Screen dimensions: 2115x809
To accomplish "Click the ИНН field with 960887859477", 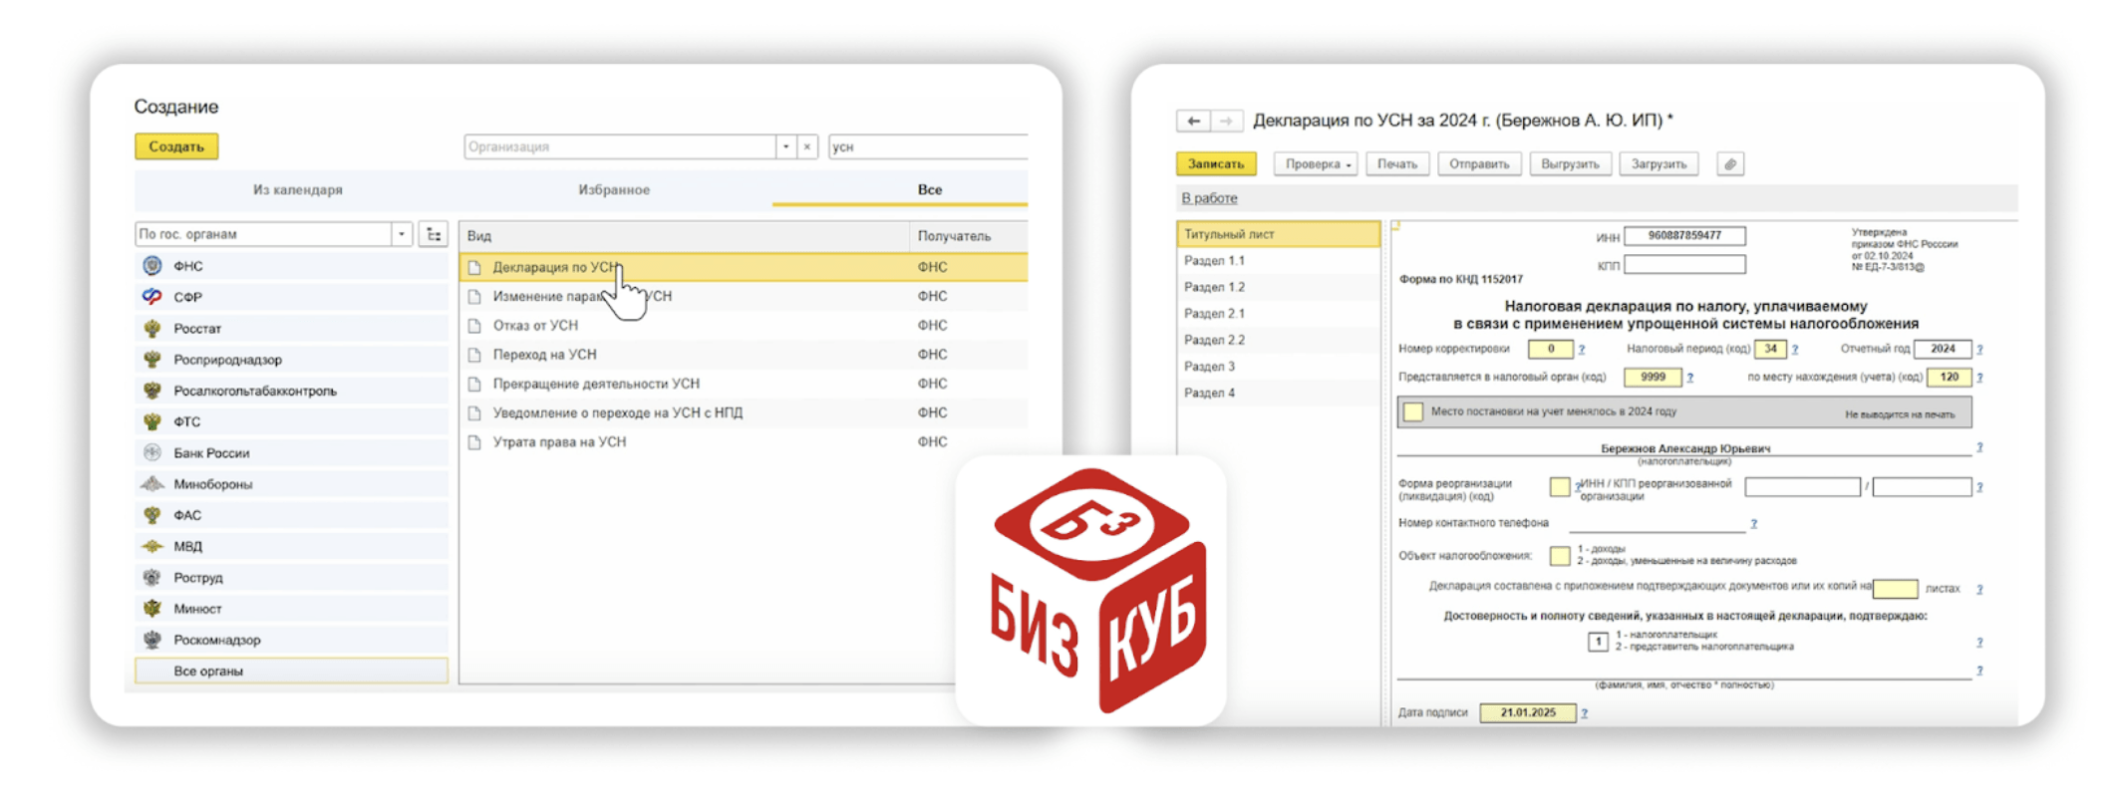I will [1684, 236].
